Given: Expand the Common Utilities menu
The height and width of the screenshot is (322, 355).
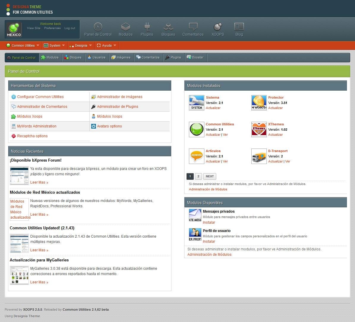Looking at the screenshot, I should [x=22, y=45].
